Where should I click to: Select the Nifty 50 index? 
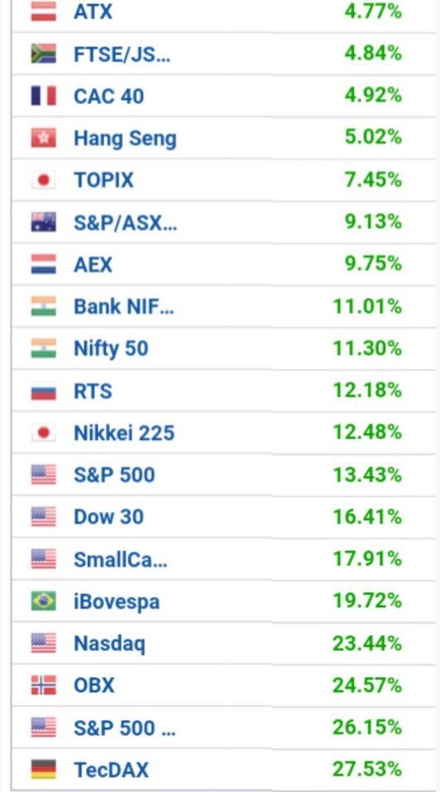(111, 350)
